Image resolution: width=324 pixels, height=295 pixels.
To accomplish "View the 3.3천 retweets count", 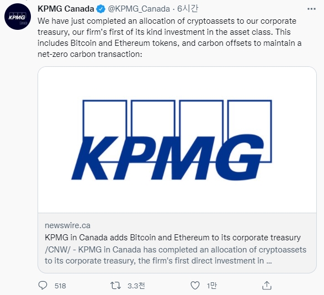I will point(136,286).
